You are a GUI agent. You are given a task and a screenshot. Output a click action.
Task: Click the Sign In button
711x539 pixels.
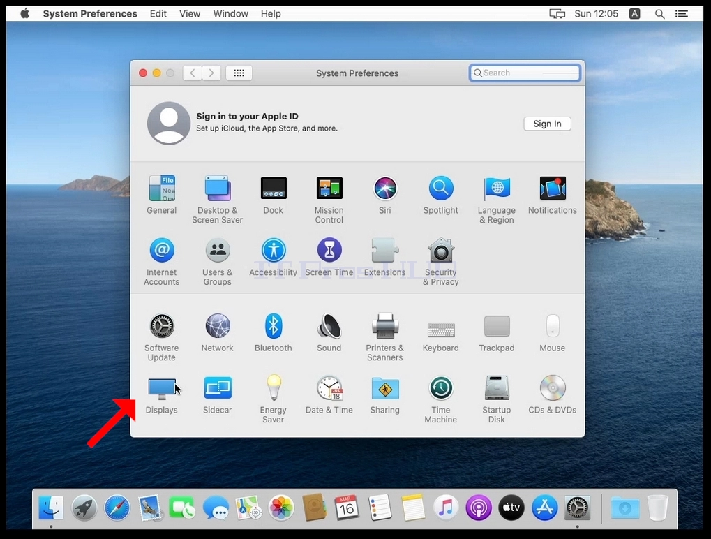click(x=547, y=124)
